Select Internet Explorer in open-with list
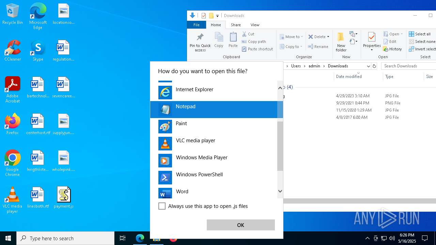 [214, 92]
